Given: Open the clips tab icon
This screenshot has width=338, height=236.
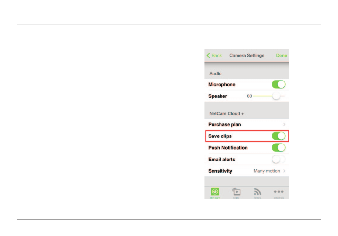Looking at the screenshot, I should 236,191.
